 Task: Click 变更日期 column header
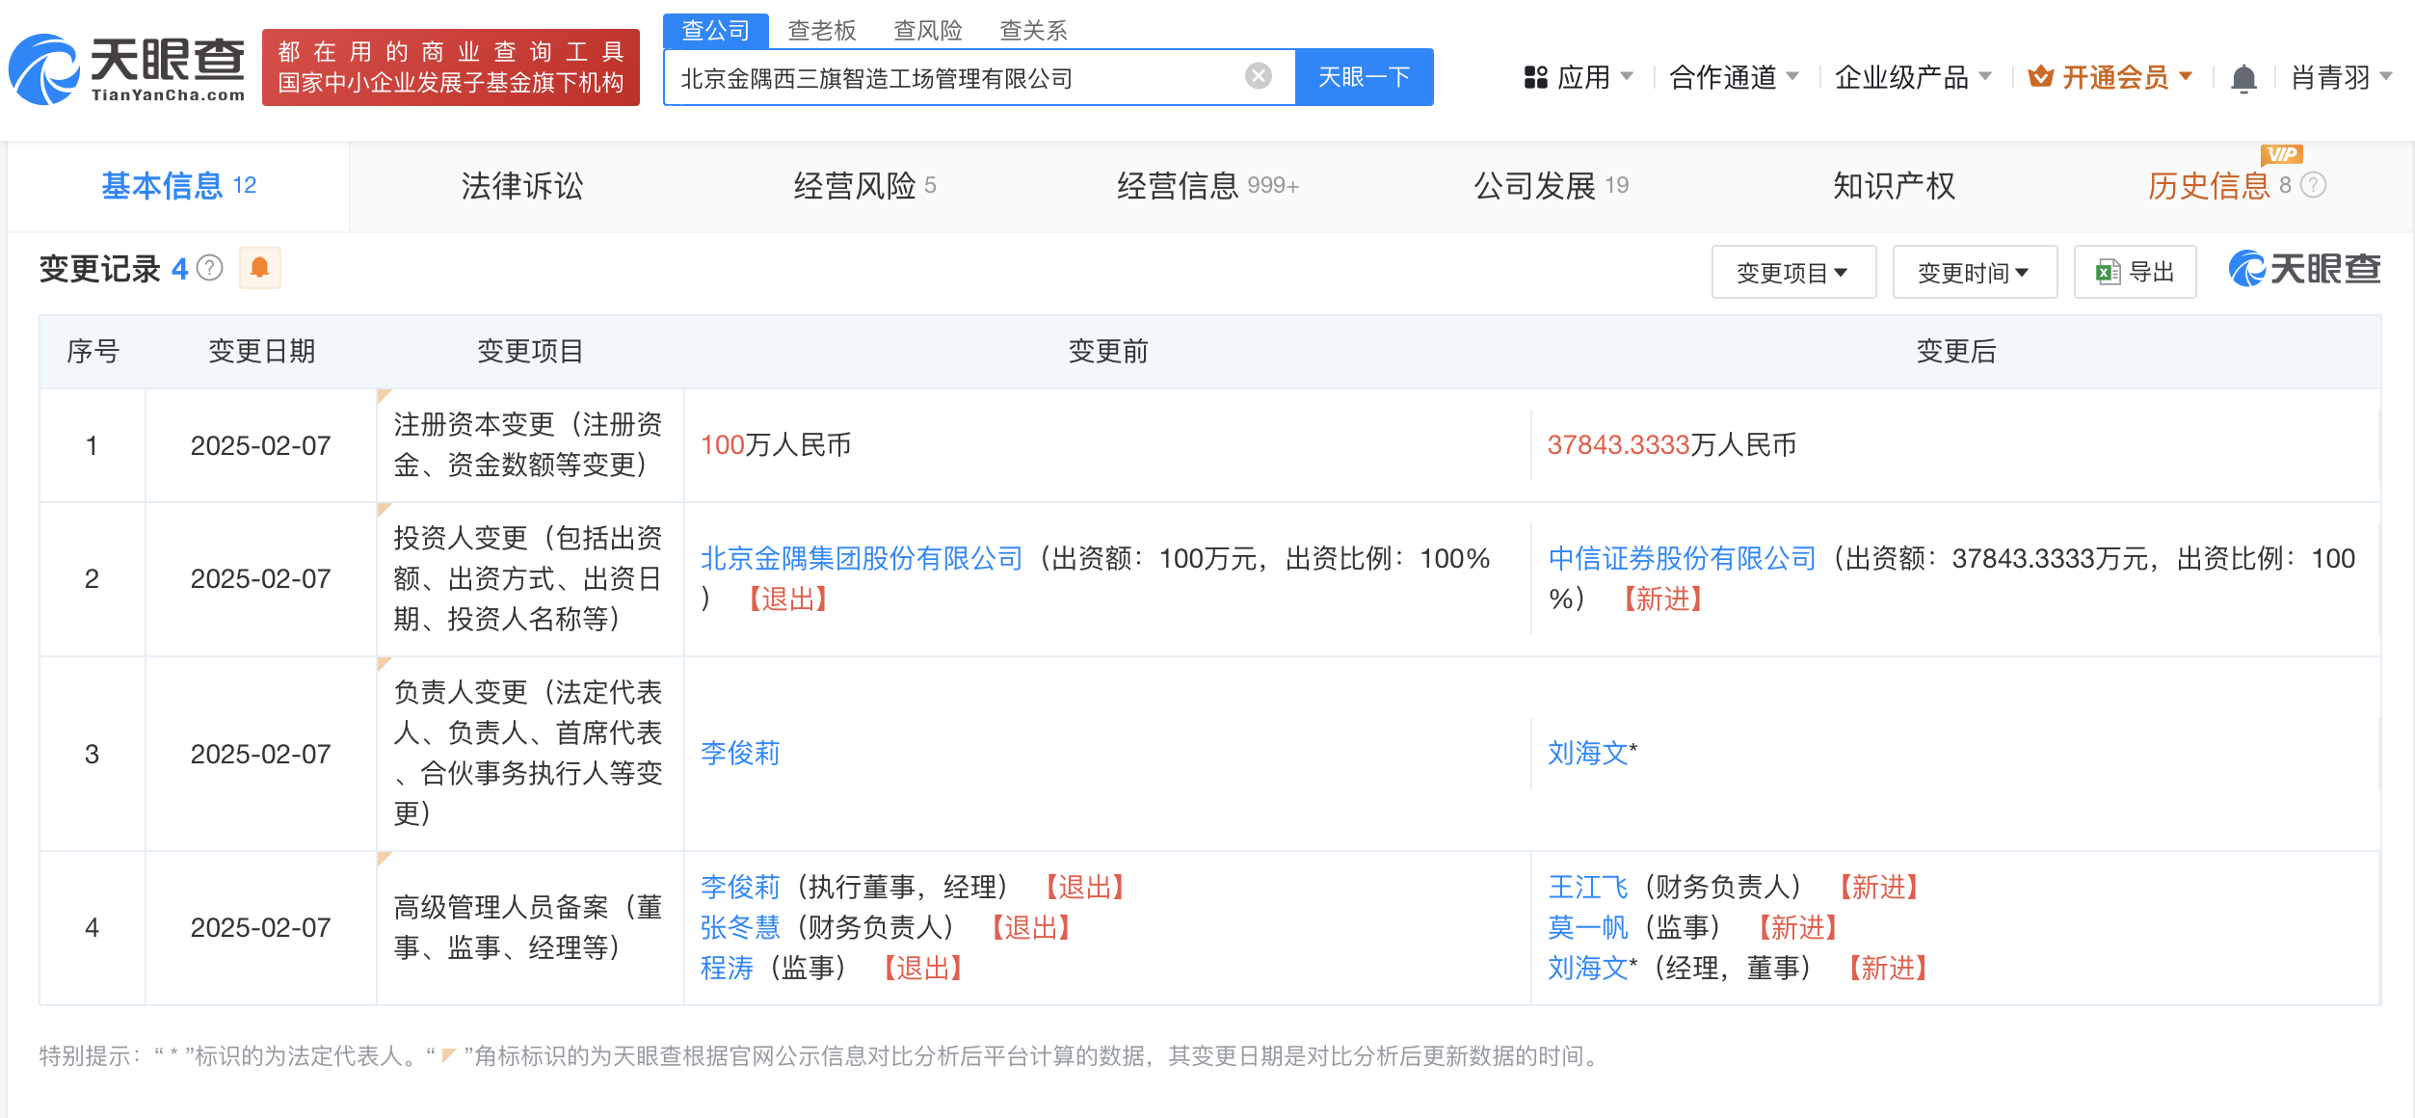(x=261, y=351)
